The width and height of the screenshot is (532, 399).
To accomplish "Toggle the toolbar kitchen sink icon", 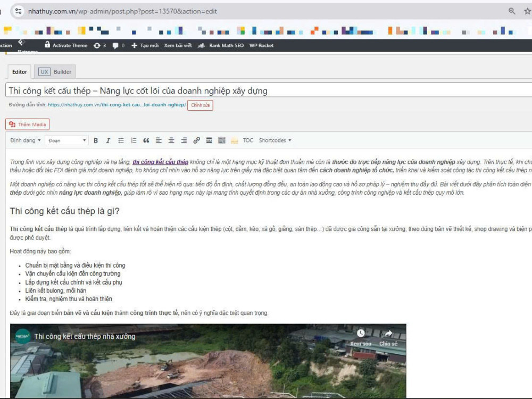I will [221, 140].
